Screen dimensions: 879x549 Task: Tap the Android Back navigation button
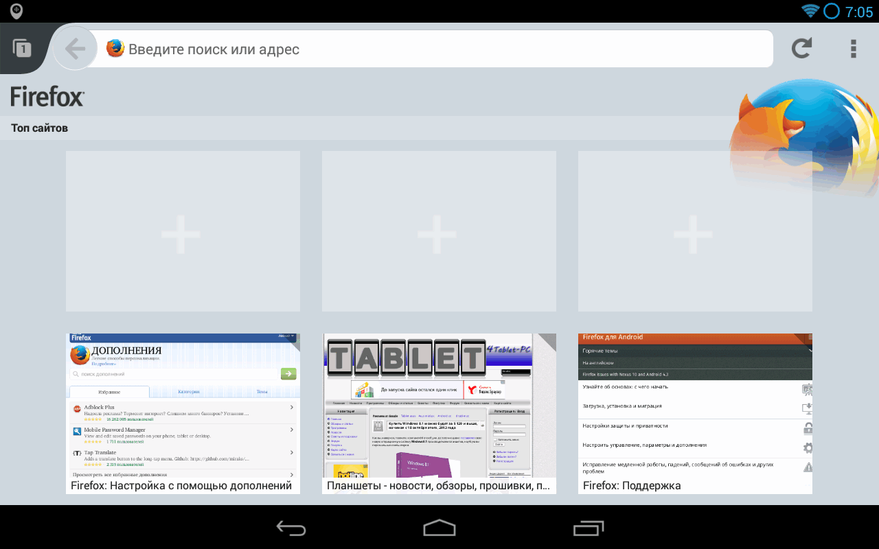pos(291,527)
